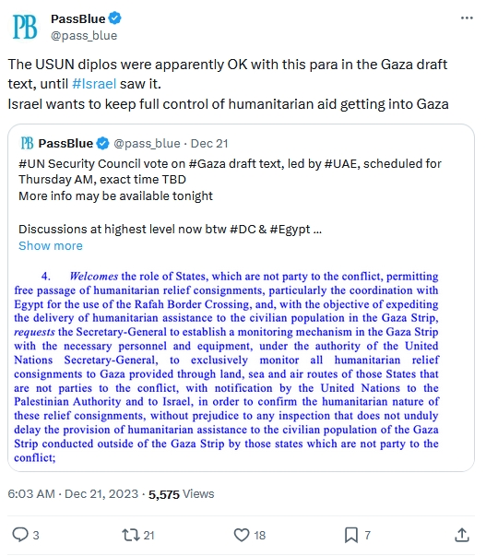Viewport: 486px width, 556px height.
Task: Open the #Israel hashtag link
Action: (94, 84)
